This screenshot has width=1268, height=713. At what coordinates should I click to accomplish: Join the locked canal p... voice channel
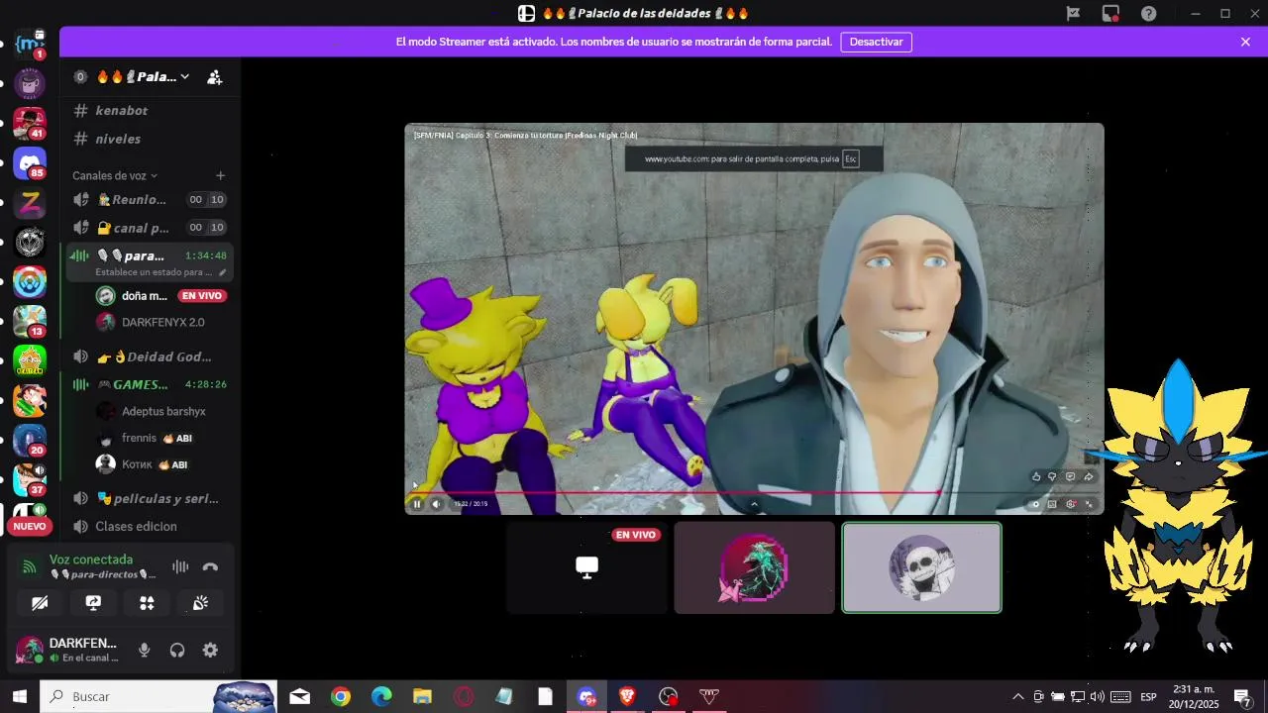[149, 228]
